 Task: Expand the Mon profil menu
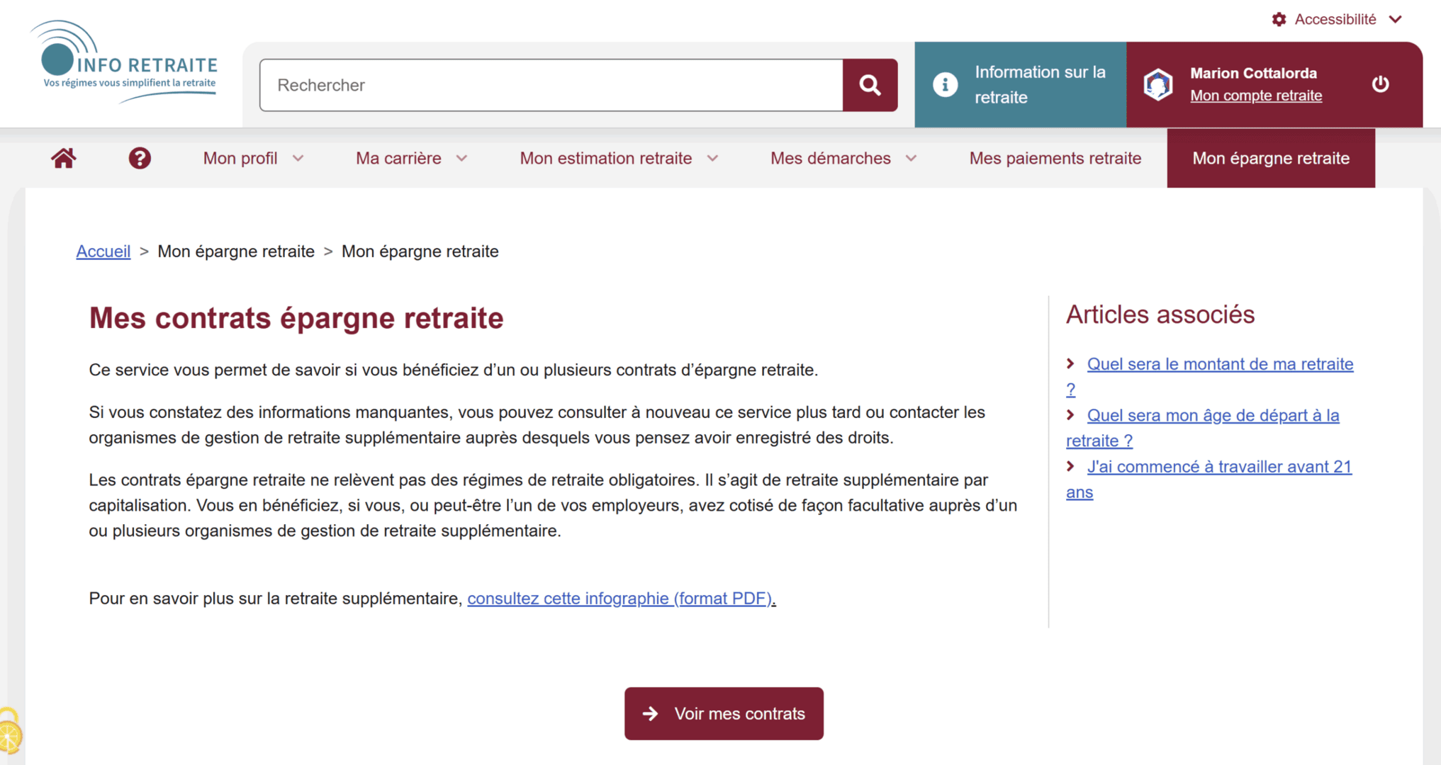(253, 158)
